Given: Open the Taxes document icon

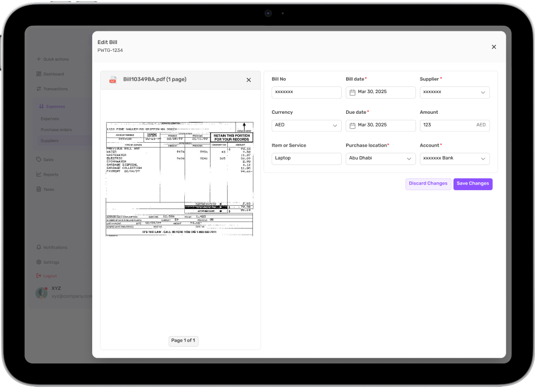Looking at the screenshot, I should [x=37, y=188].
